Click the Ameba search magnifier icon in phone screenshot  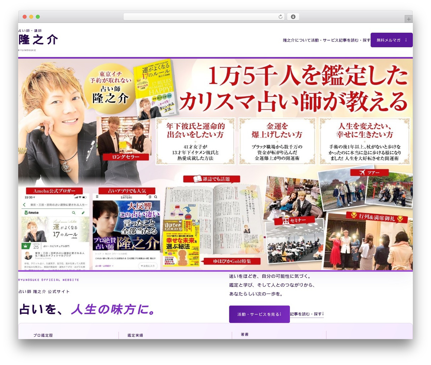[74, 213]
